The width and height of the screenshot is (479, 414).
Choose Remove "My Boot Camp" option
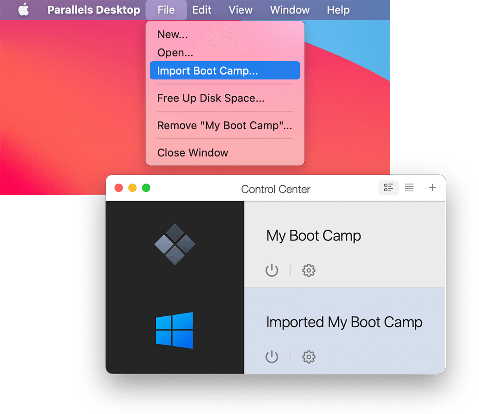[224, 125]
